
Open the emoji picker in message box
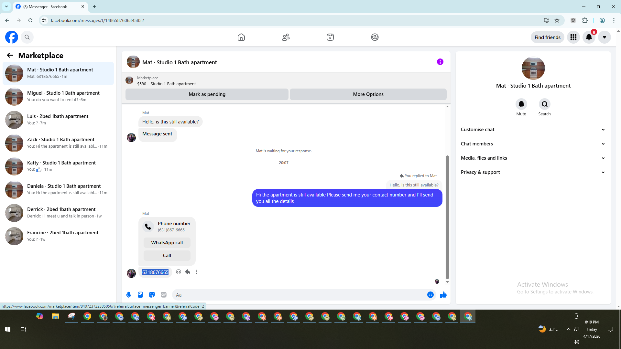click(x=430, y=295)
